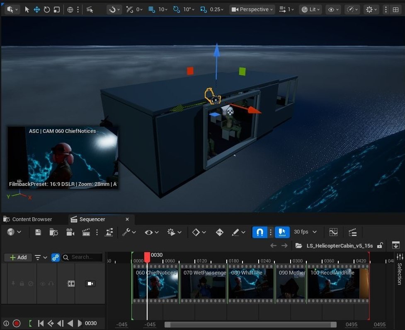The image size is (405, 330).
Task: Select the arrow selection tool in viewport toolbar
Action: click(27, 10)
